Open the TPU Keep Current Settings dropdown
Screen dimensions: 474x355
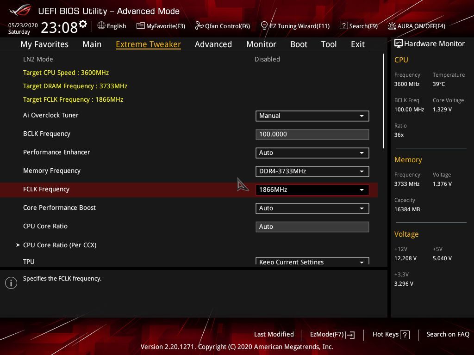point(312,261)
